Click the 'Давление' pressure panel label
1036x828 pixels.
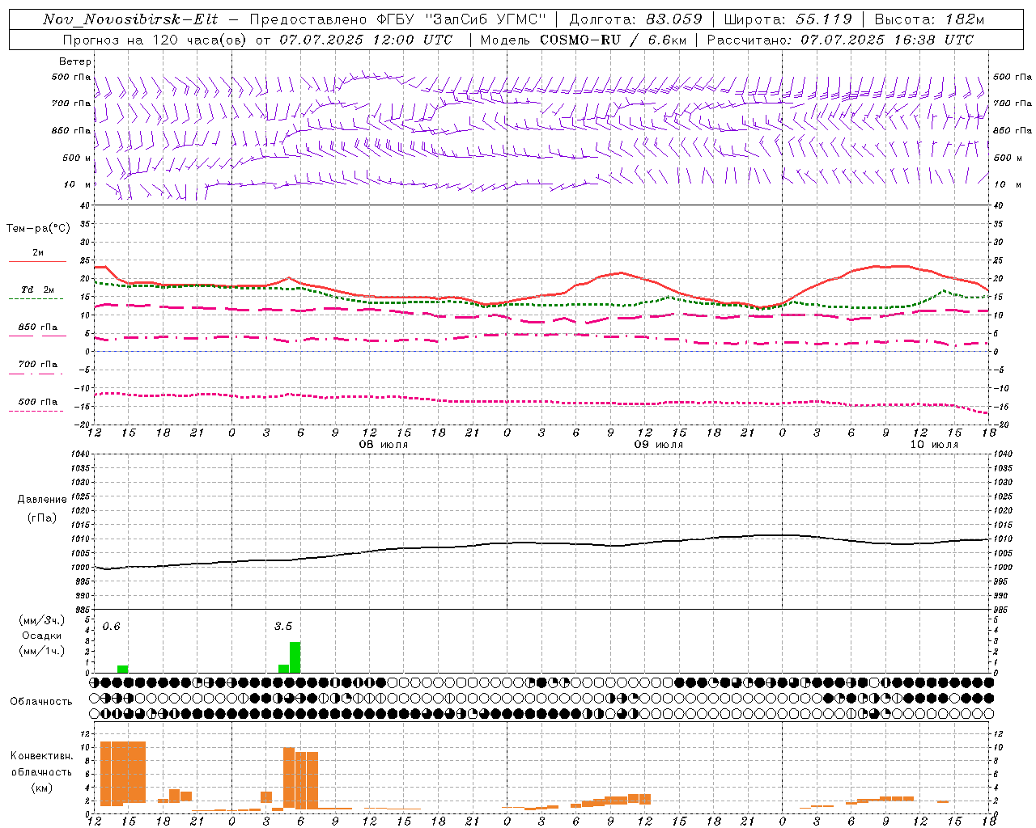[42, 500]
